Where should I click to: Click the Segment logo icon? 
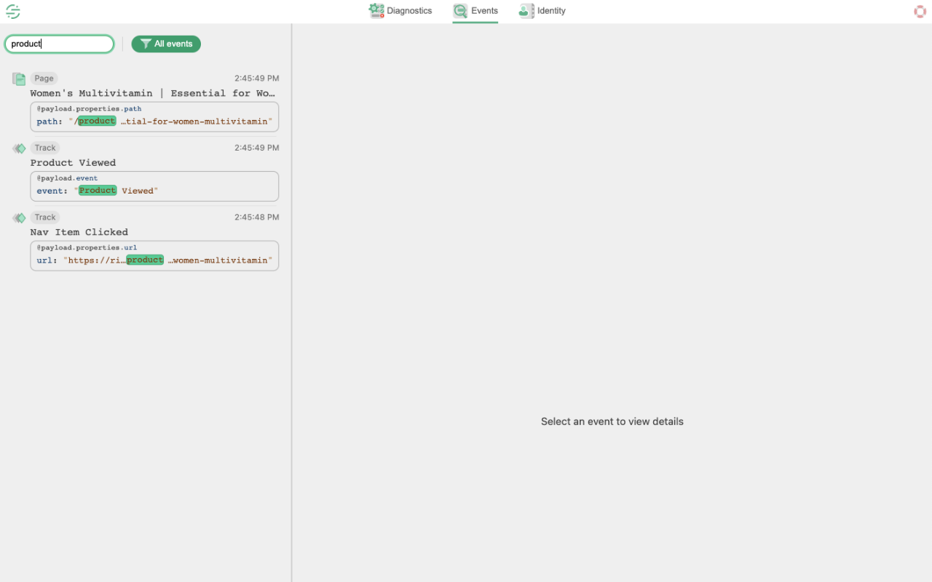[12, 11]
